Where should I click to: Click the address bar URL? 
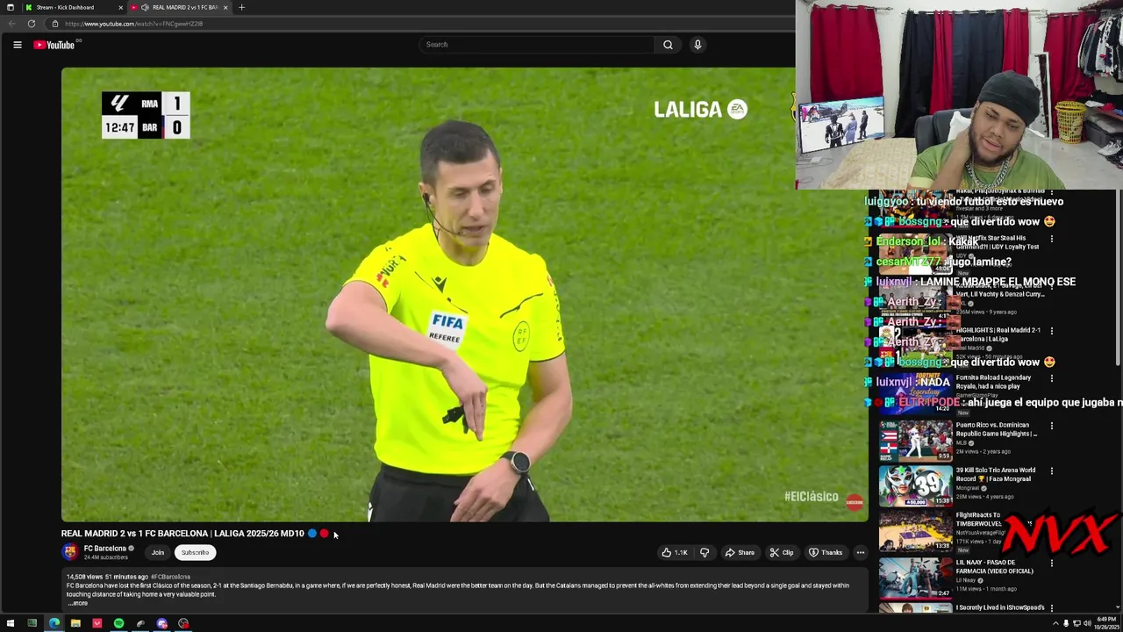click(x=133, y=24)
